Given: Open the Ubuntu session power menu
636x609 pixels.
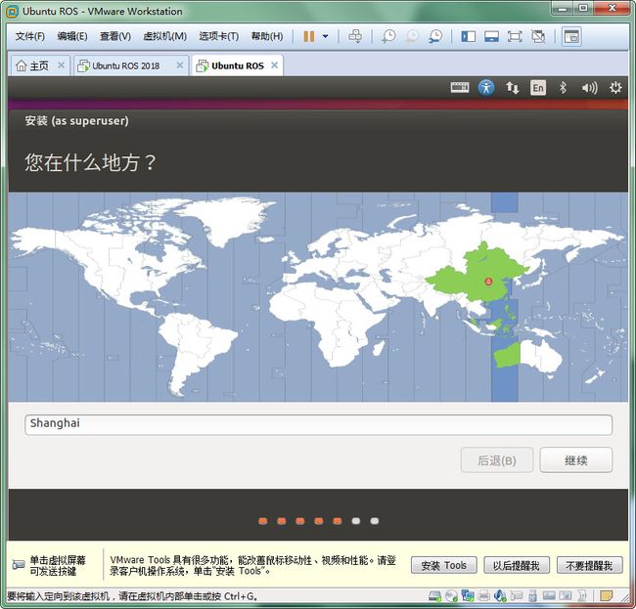Looking at the screenshot, I should (615, 88).
